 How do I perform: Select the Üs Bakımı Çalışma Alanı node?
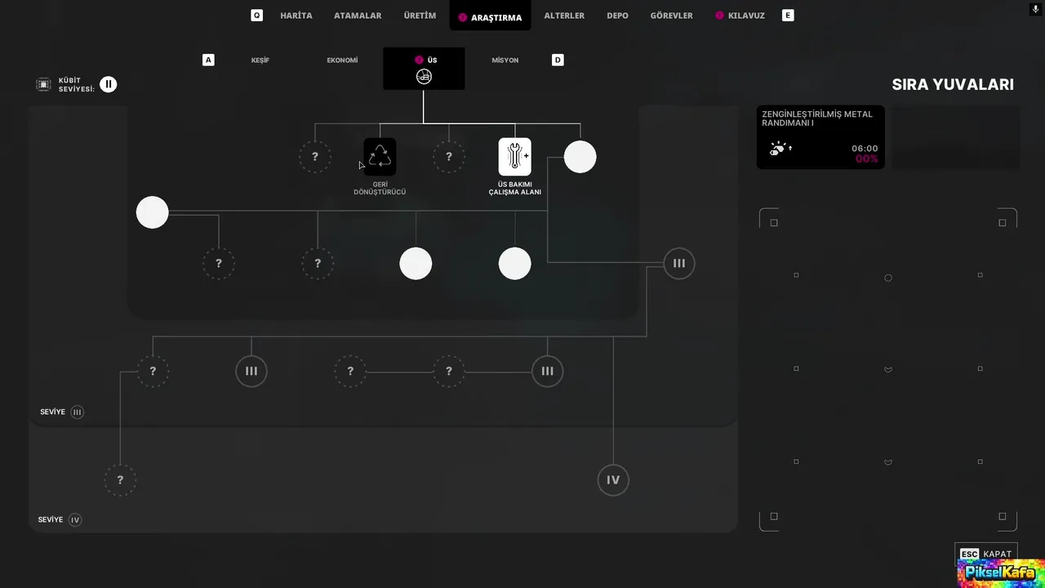[515, 157]
